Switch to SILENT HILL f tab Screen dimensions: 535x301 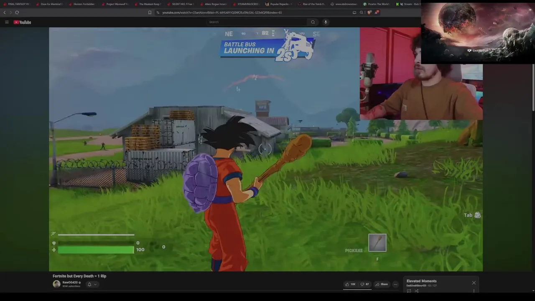tap(180, 4)
